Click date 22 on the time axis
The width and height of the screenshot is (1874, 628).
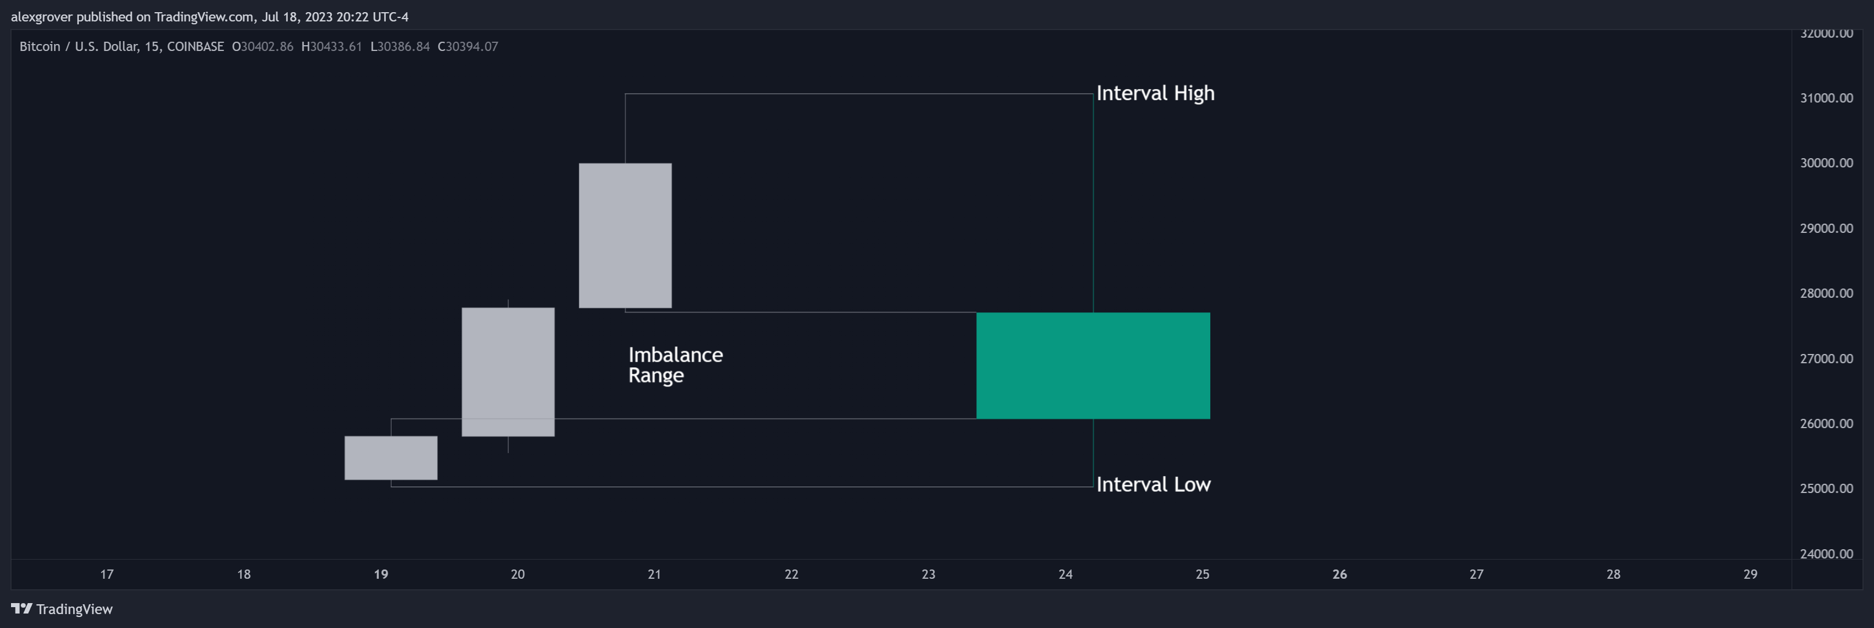pos(791,574)
